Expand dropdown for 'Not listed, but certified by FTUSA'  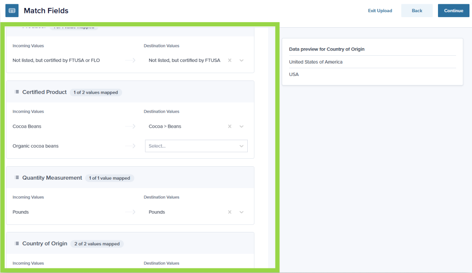pyautogui.click(x=241, y=60)
